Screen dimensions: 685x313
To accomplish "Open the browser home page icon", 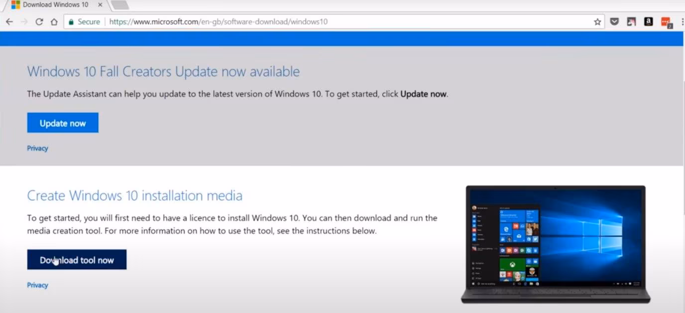I will (54, 22).
